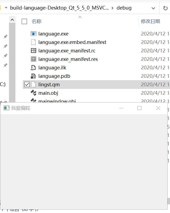
Task: Click the main.obj object file icon
Action: point(34,93)
